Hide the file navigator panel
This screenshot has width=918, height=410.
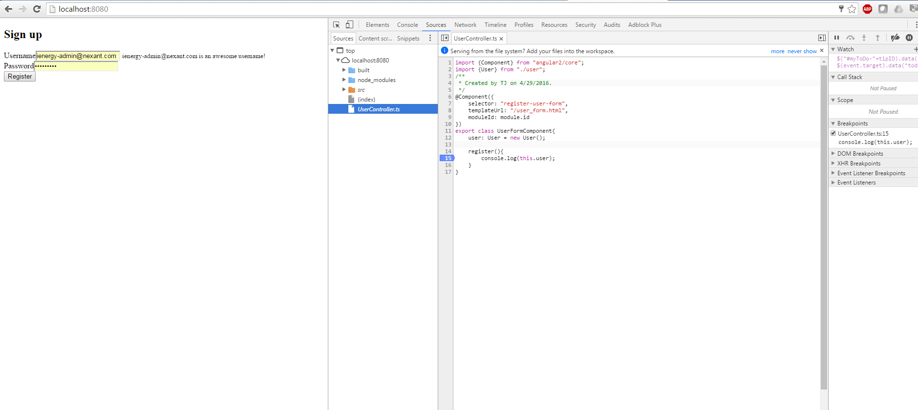point(445,38)
